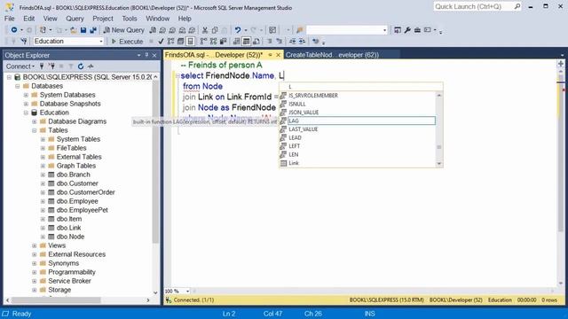Close the Object Explorer panel

click(x=154, y=55)
